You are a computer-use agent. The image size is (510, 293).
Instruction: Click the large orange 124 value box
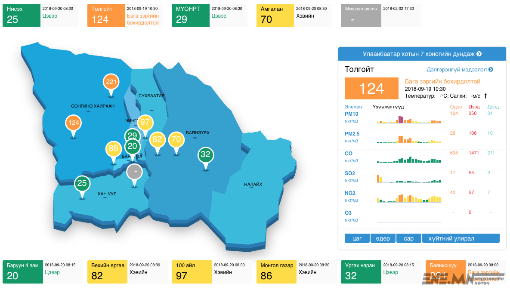pyautogui.click(x=371, y=88)
